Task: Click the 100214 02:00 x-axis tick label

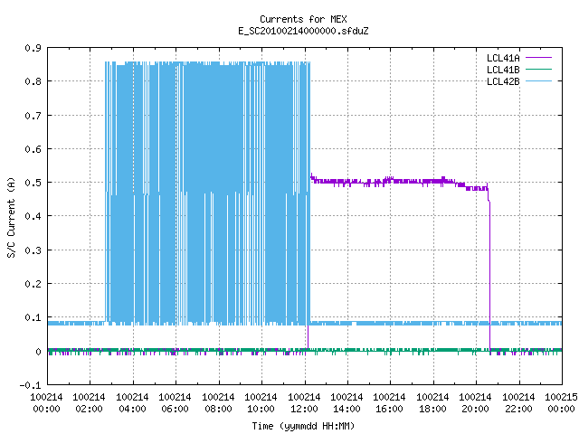Action: click(90, 403)
